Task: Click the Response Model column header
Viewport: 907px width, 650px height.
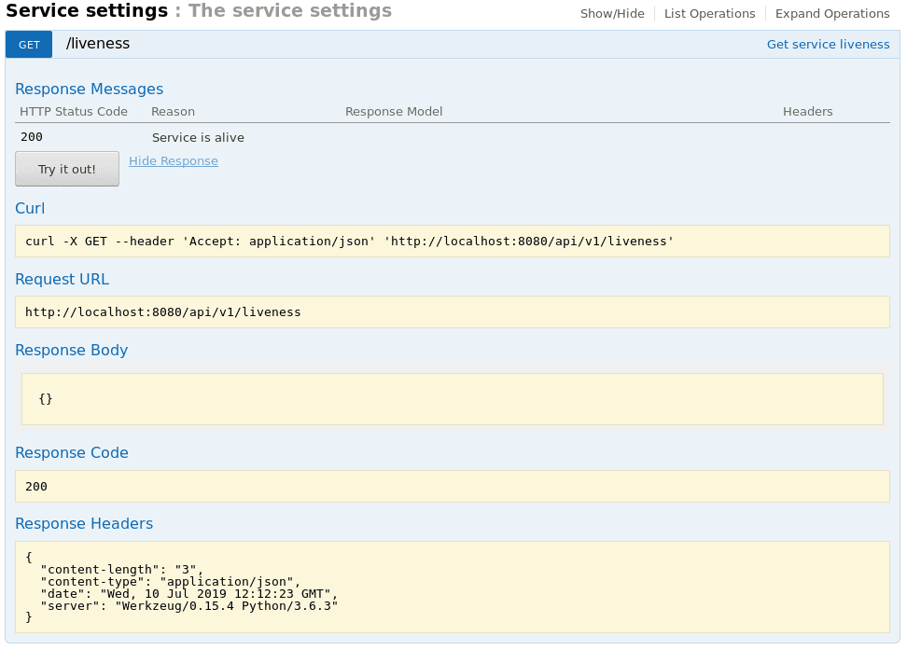Action: (x=394, y=112)
